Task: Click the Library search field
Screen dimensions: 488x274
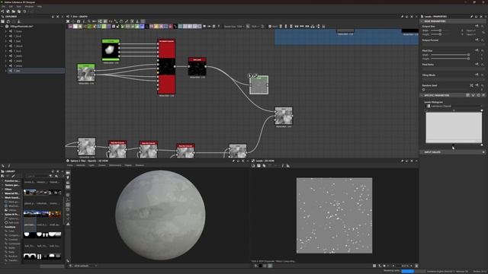Action: point(37,176)
